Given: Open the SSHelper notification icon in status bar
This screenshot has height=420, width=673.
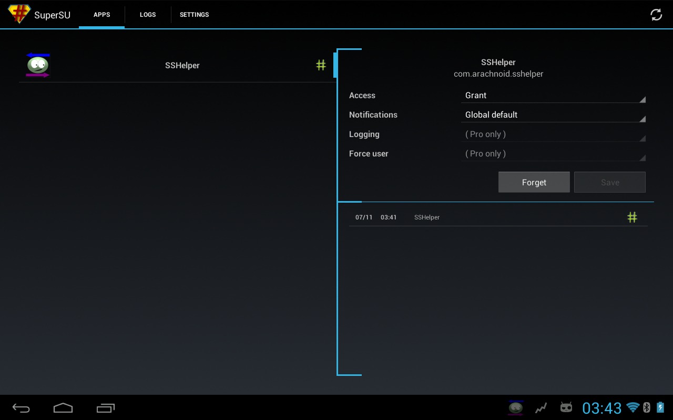Looking at the screenshot, I should pyautogui.click(x=515, y=407).
